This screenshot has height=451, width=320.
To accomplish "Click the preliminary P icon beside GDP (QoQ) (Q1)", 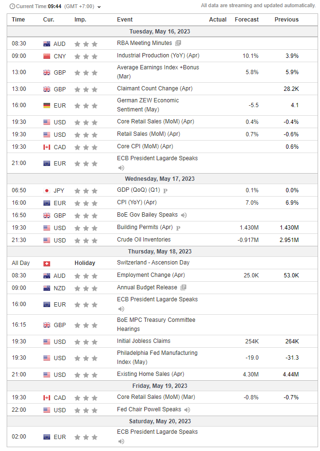I will 165,190.
